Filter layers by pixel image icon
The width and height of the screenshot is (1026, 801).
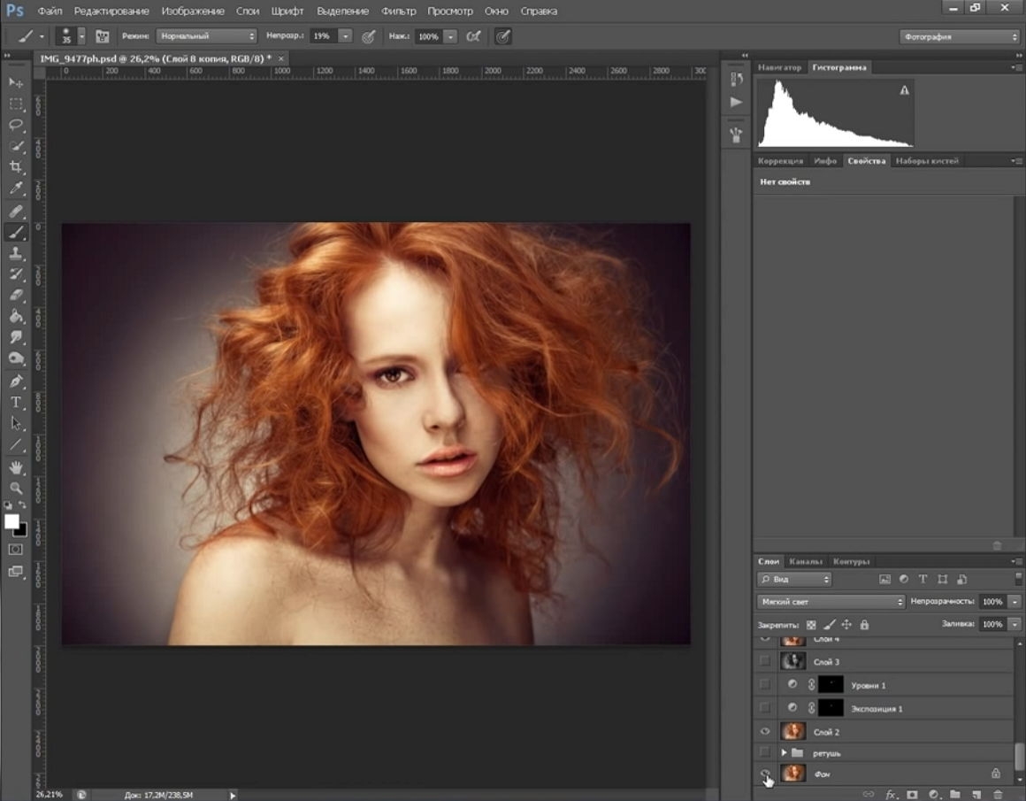pyautogui.click(x=884, y=579)
